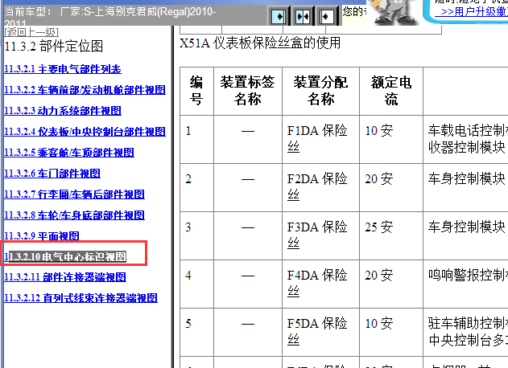
Task: Click the 20 安 rating in row 2
Action: click(x=378, y=179)
